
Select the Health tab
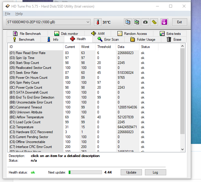tap(78, 39)
